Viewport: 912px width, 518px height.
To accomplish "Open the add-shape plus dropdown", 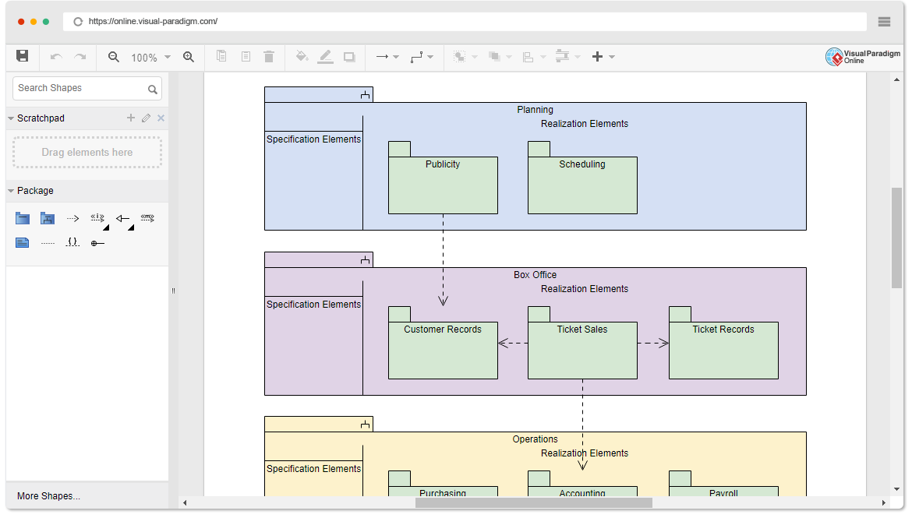I will pos(612,56).
